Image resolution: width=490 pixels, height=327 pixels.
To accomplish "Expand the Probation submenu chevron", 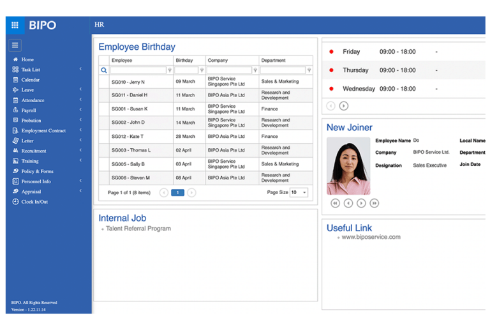I will [x=80, y=119].
